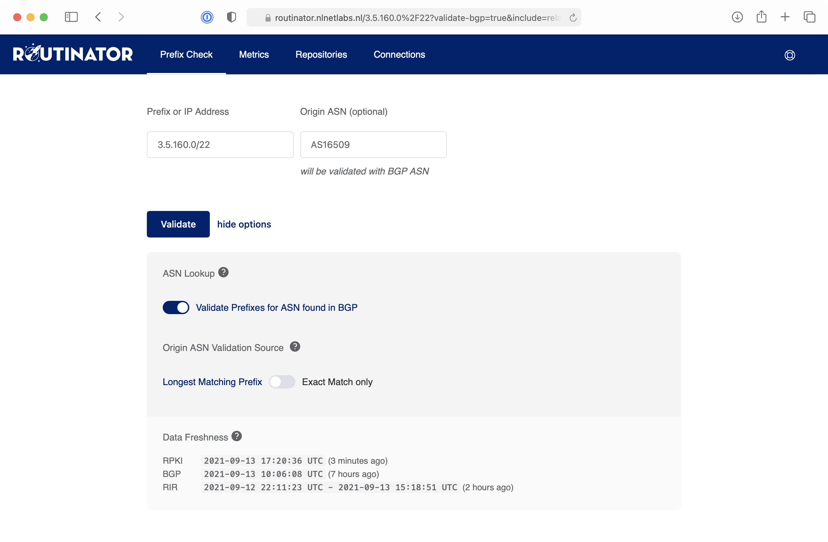Screen dimensions: 828x542
Task: Click the Routinator rocket logo
Action: click(x=73, y=54)
